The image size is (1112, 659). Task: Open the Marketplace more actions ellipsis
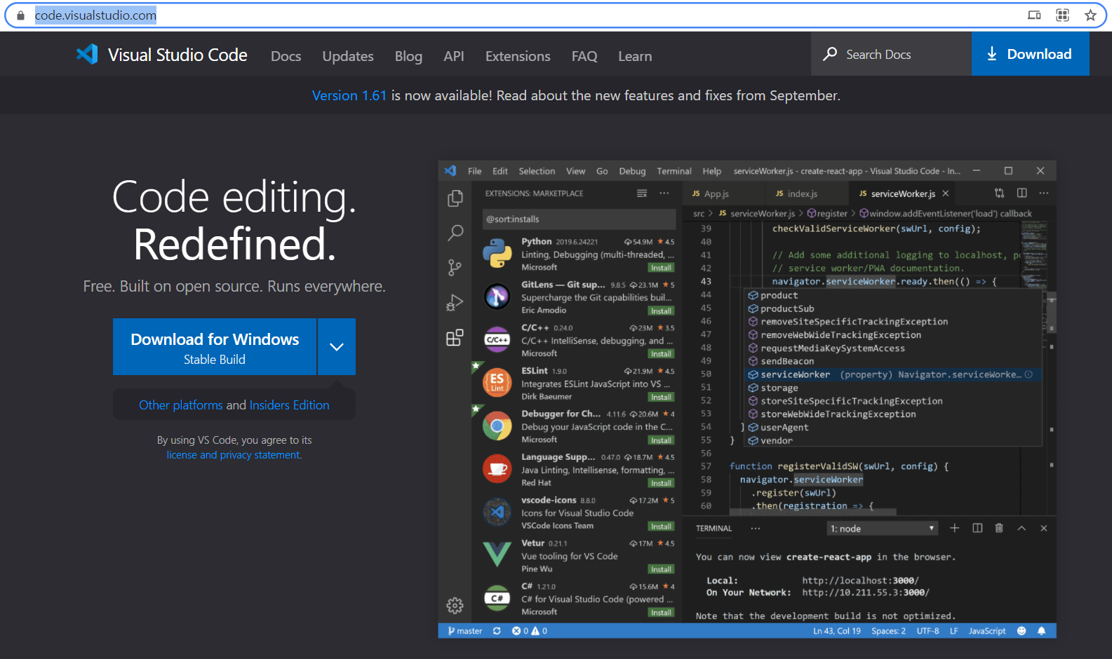click(664, 193)
